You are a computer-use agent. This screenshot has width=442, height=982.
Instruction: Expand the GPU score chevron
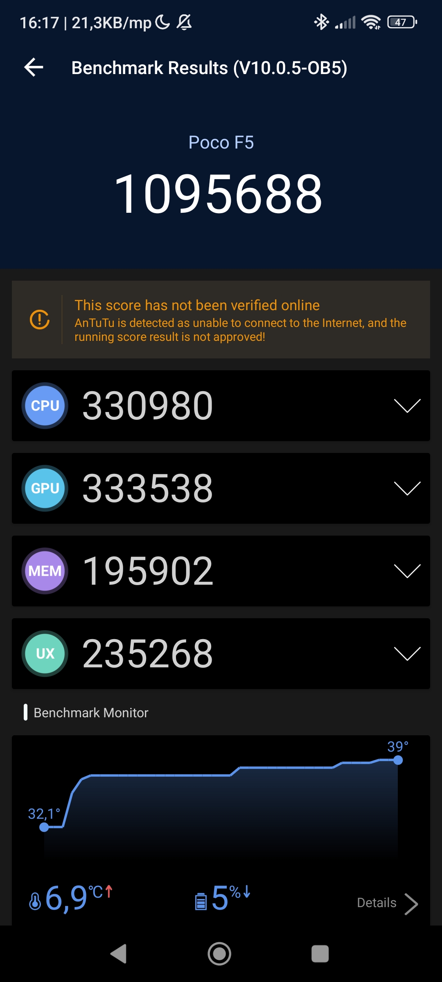[407, 488]
